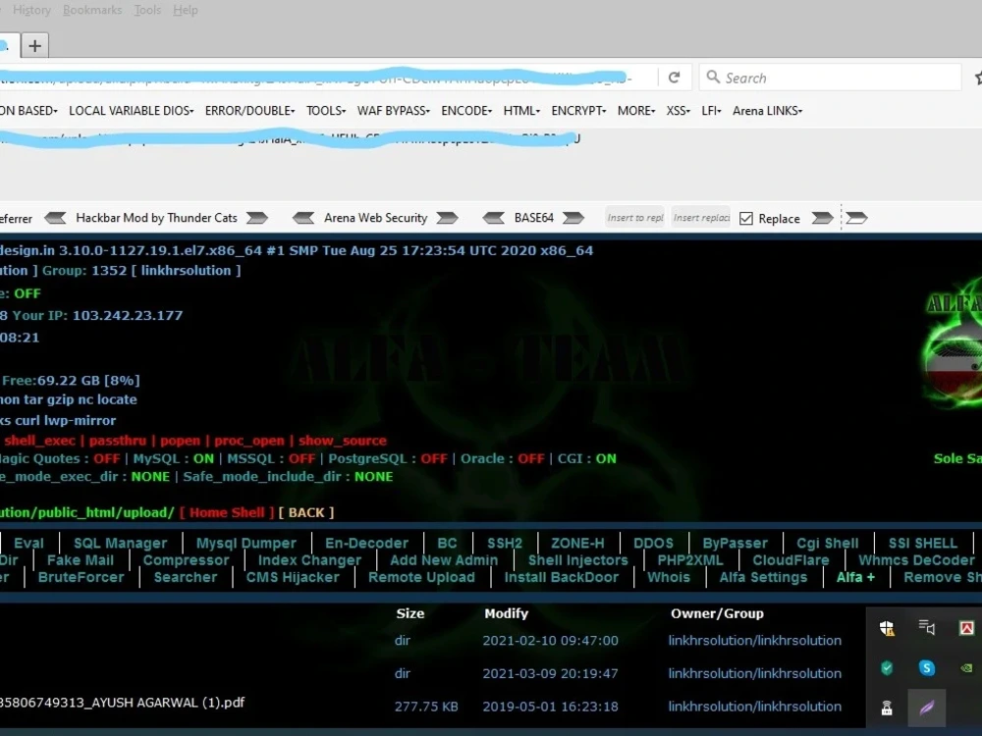The width and height of the screenshot is (982, 736).
Task: Select the Whois tab
Action: (668, 577)
